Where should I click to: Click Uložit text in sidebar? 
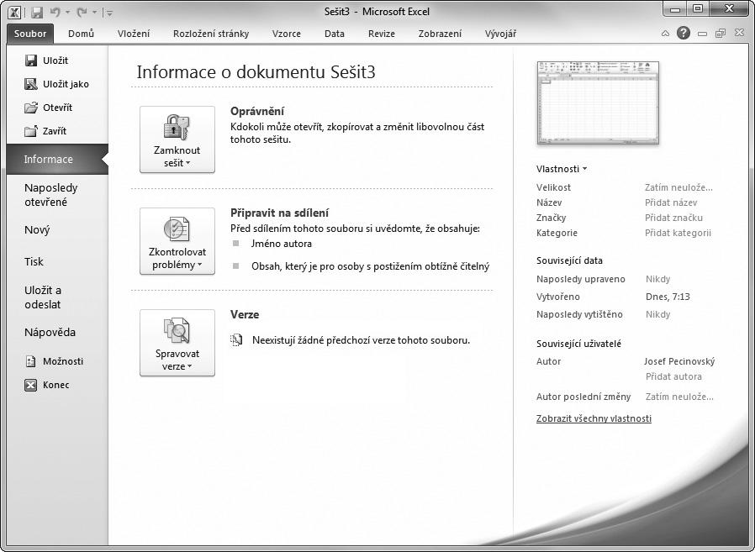[x=55, y=60]
